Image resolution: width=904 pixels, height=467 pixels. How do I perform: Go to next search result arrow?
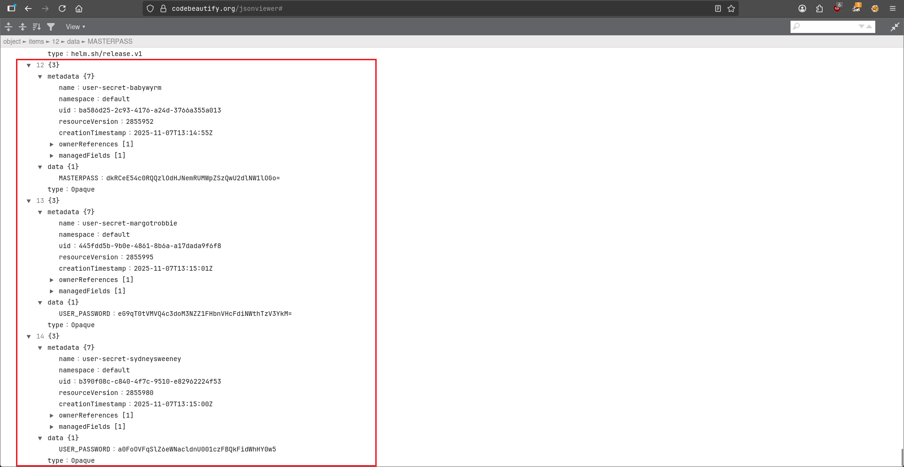(861, 26)
